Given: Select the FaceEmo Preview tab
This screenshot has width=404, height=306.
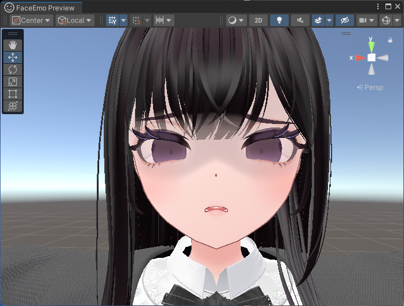Looking at the screenshot, I should (x=41, y=8).
